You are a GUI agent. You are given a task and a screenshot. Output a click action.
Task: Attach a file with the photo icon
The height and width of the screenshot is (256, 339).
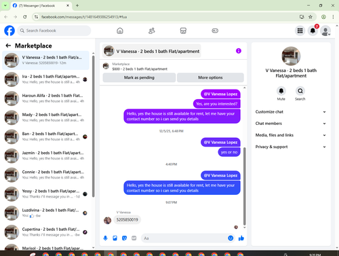coord(115,238)
